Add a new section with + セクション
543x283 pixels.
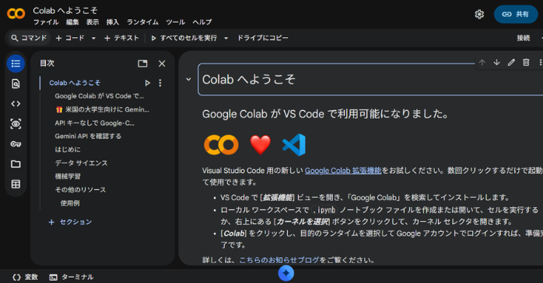point(70,222)
